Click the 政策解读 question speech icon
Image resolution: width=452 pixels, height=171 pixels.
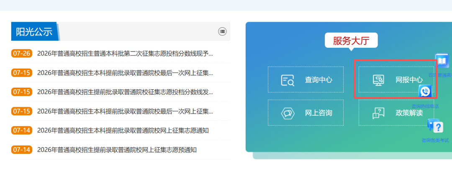[378, 113]
